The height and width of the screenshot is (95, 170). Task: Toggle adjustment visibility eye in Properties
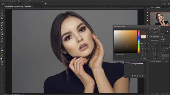point(140,76)
